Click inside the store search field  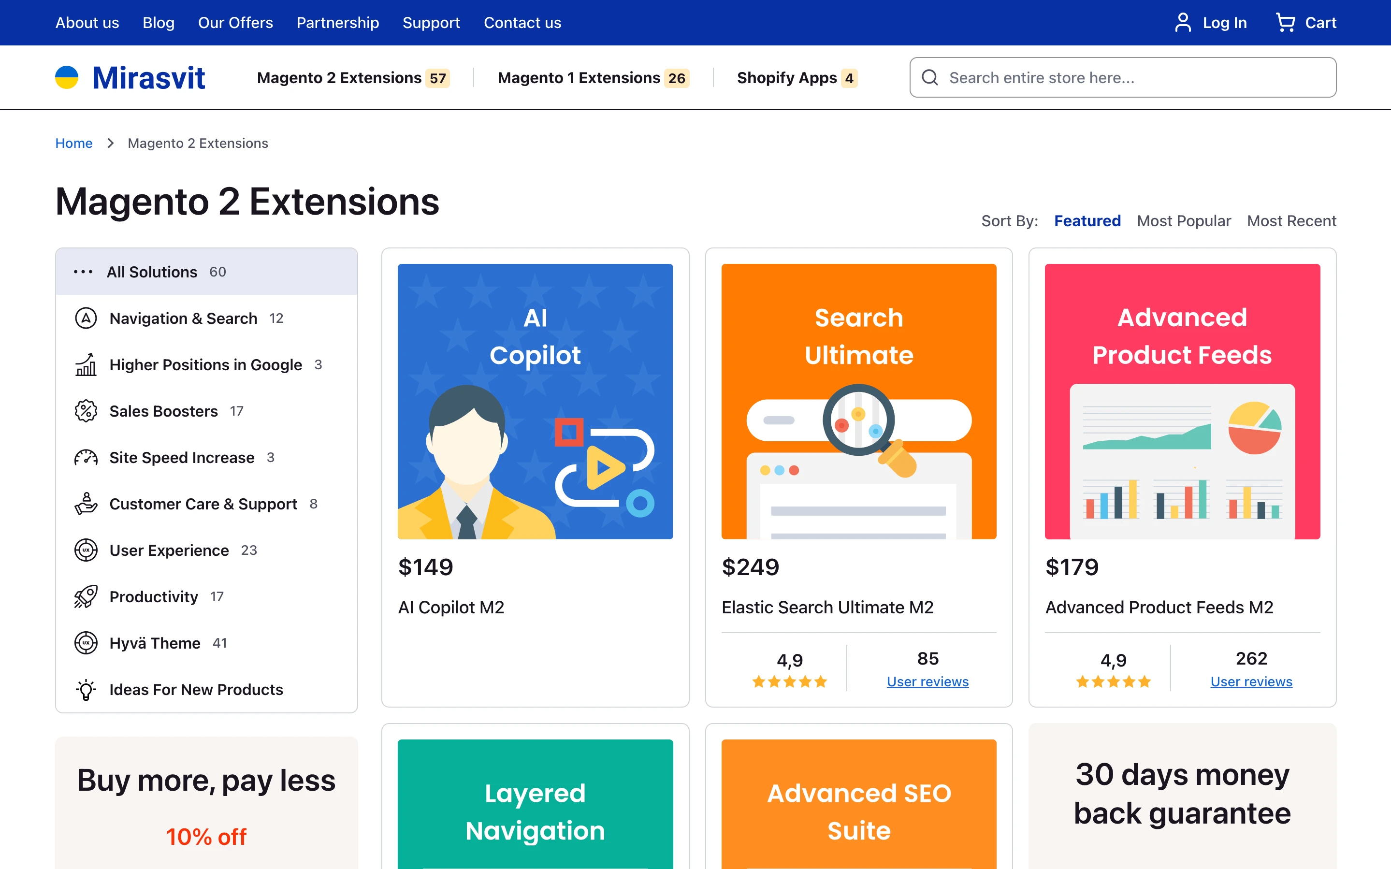point(1120,77)
